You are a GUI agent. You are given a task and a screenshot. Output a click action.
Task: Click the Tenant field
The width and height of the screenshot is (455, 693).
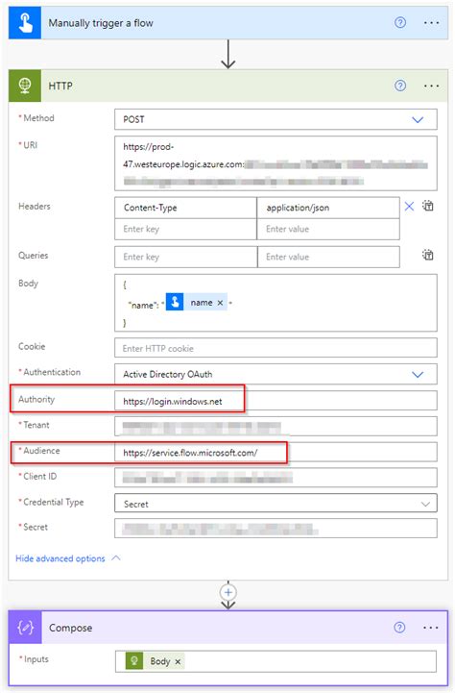[x=275, y=427]
